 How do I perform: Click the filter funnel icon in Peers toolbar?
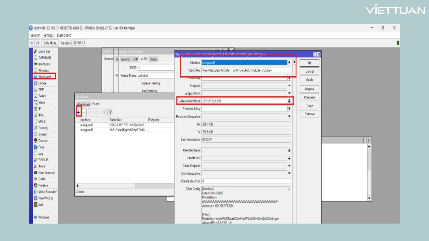tap(110, 113)
